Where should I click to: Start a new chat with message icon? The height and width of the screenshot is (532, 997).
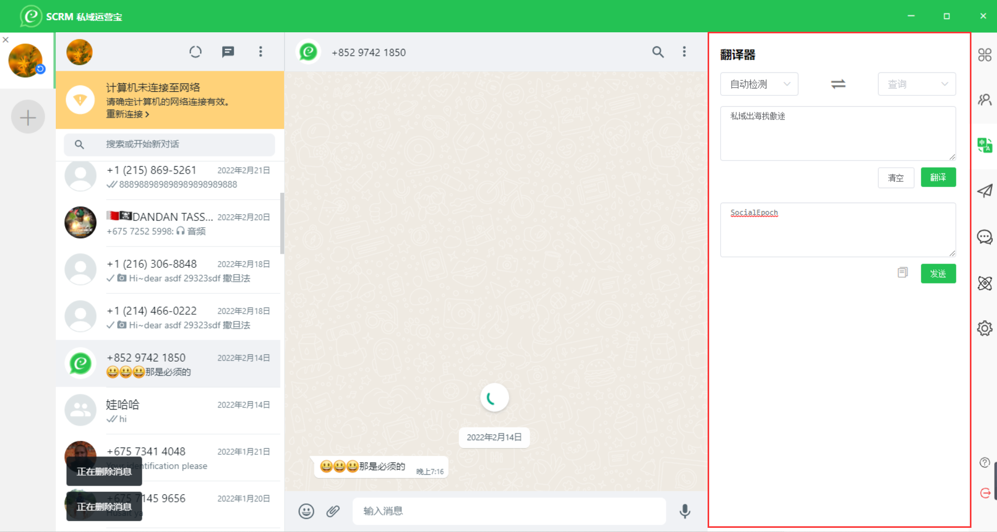pos(228,52)
